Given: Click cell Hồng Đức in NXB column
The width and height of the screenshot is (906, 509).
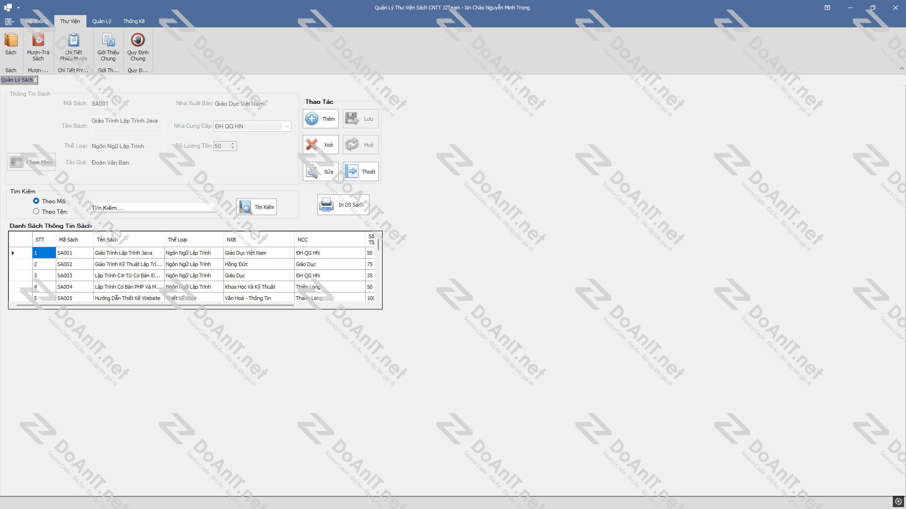Looking at the screenshot, I should (x=259, y=264).
